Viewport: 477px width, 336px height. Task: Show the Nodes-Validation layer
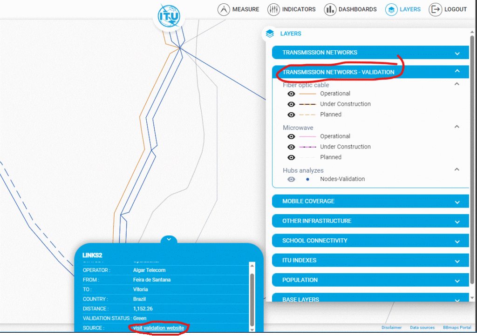[291, 179]
